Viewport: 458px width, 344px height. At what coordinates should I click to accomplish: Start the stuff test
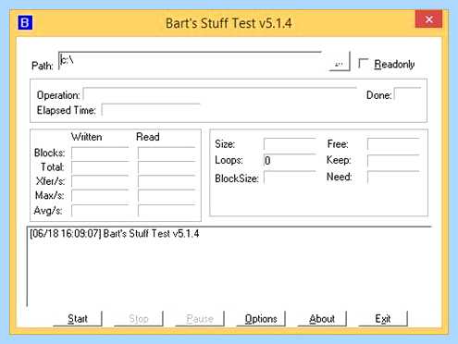78,318
